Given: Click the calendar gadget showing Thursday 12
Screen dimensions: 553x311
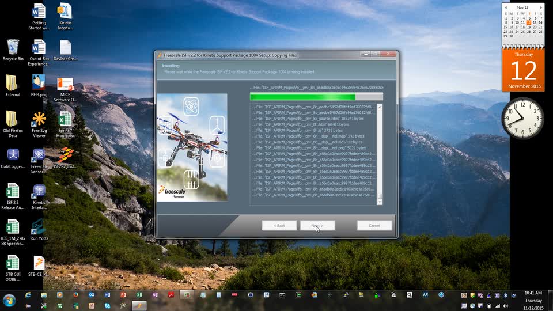Looking at the screenshot, I should coord(523,69).
